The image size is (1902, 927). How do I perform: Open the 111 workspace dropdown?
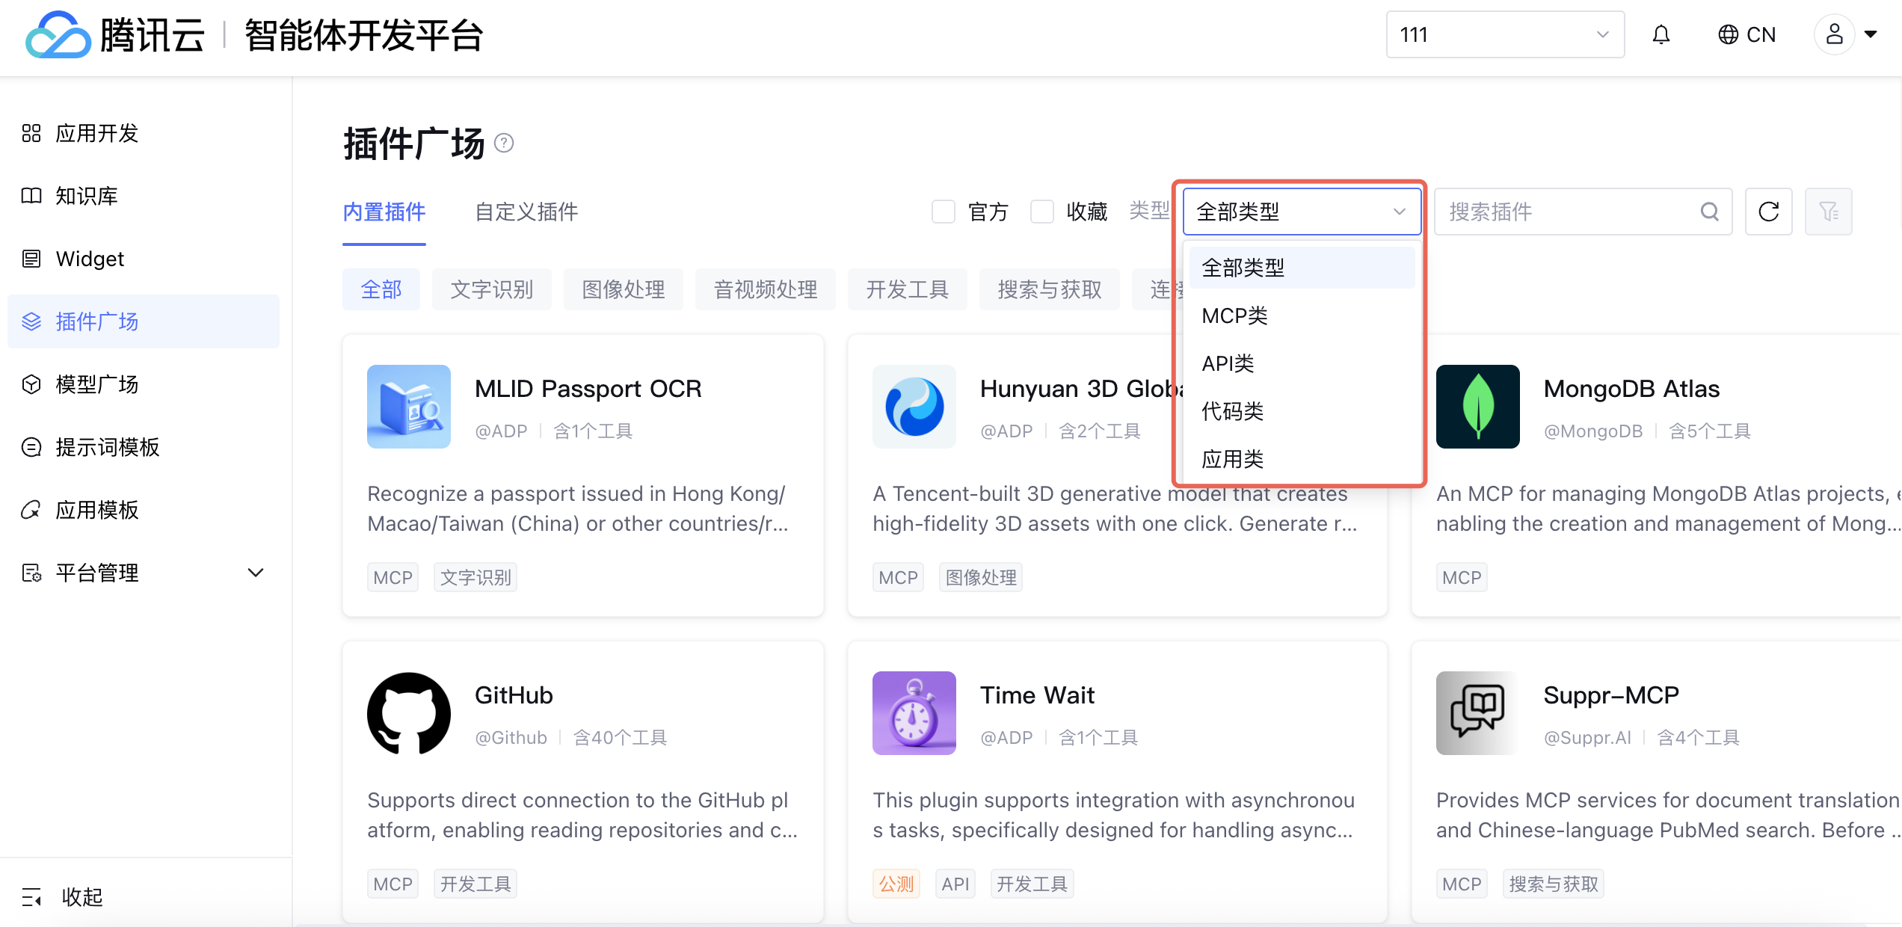pos(1504,34)
